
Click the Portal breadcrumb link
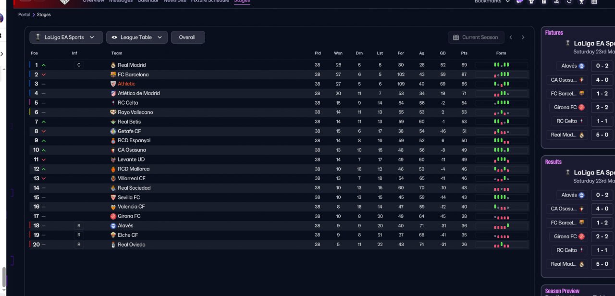24,15
